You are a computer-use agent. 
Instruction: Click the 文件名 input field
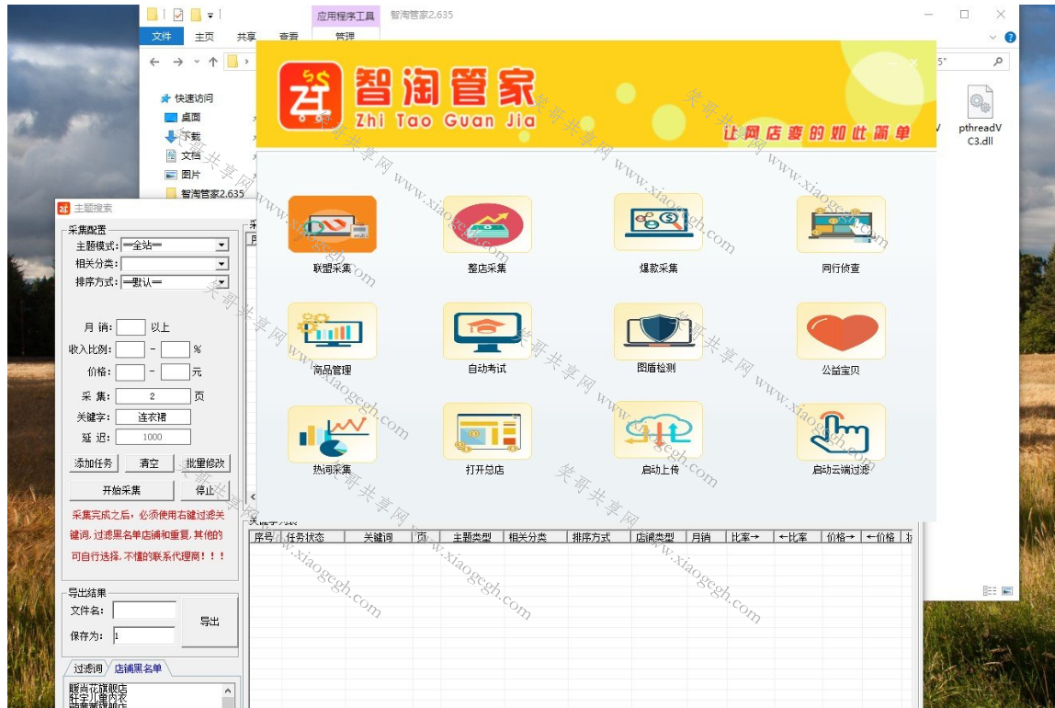click(144, 611)
